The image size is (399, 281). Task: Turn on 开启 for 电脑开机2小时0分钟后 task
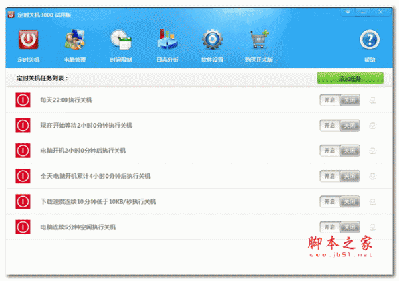pos(330,151)
